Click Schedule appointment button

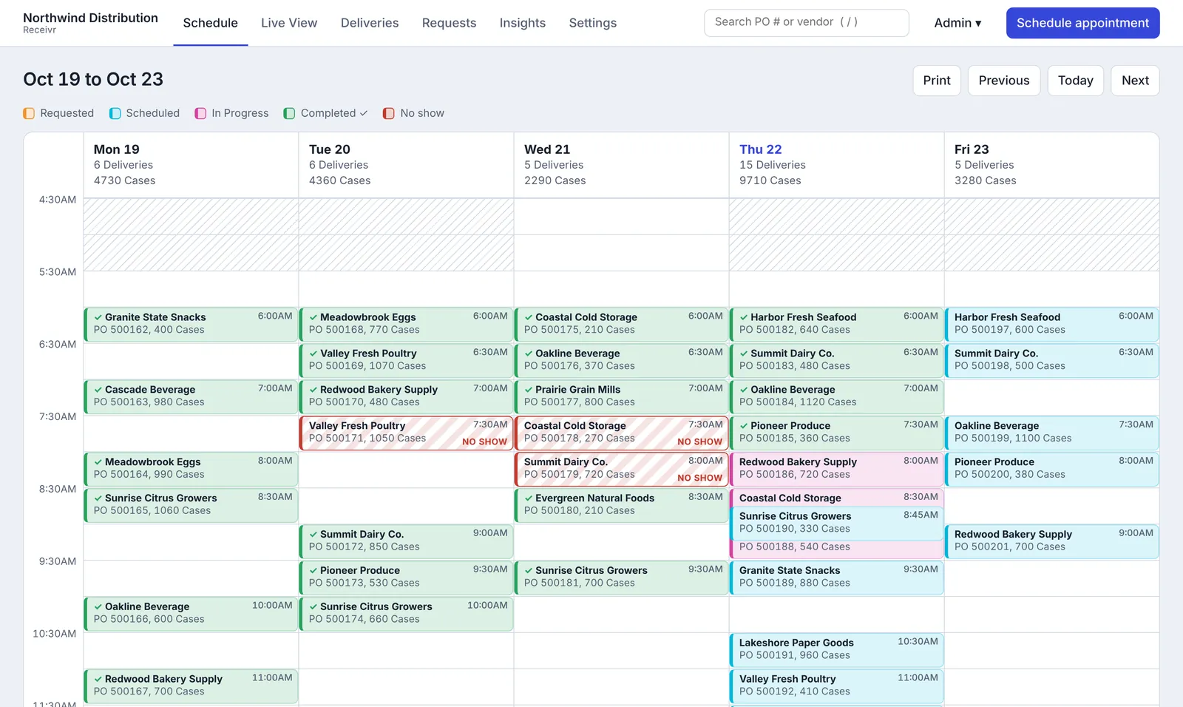click(1082, 23)
